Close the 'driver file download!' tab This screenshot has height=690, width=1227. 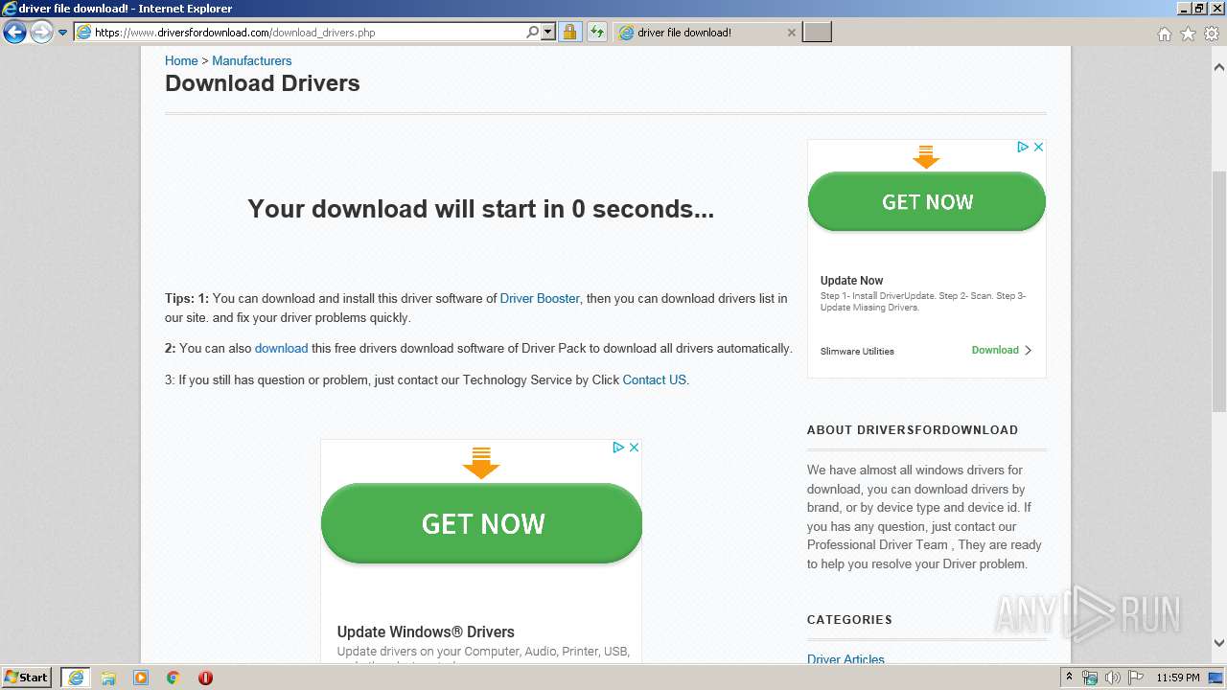coord(791,33)
